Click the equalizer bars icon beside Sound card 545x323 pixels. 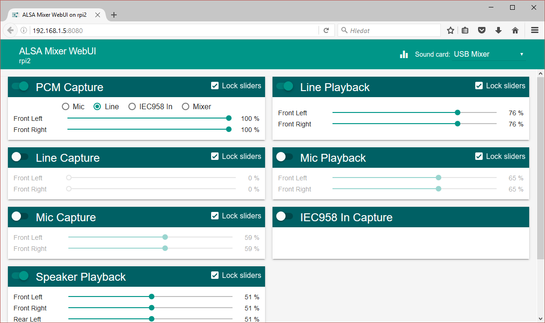click(404, 54)
